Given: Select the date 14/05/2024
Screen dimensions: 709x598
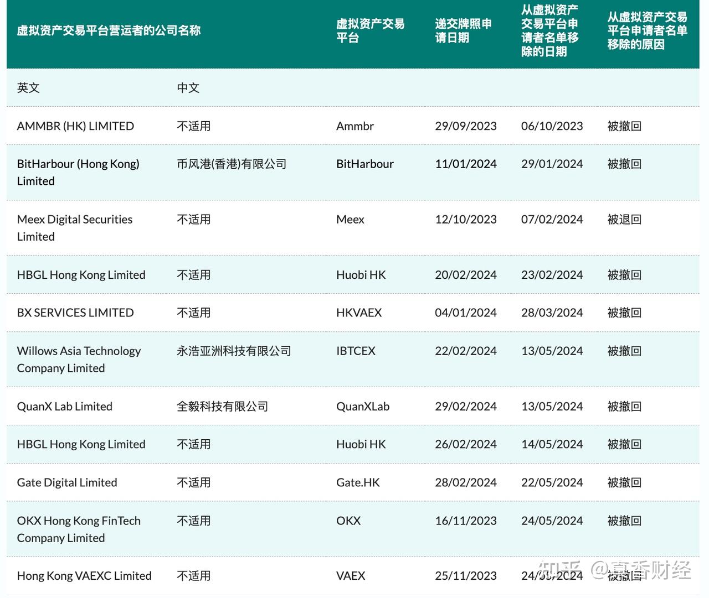Looking at the screenshot, I should [552, 445].
